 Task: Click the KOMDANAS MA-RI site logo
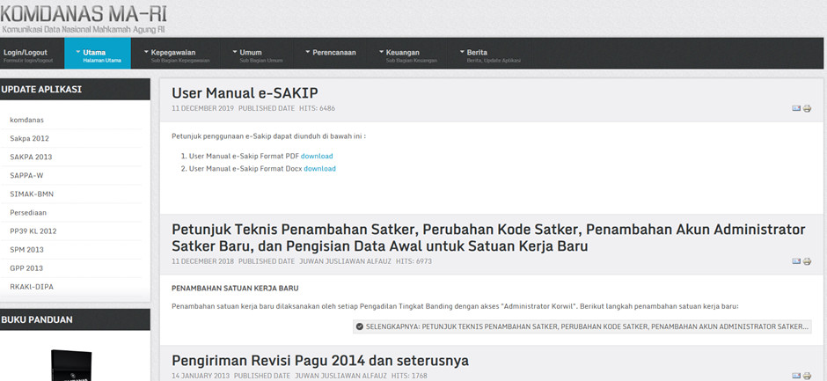(84, 19)
